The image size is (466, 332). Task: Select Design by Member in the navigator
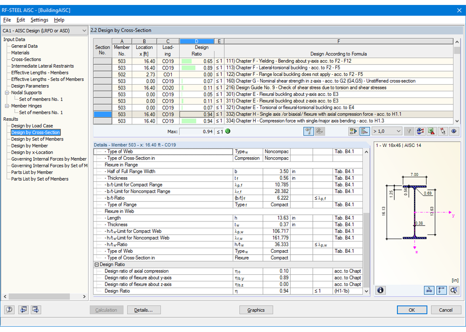29,145
